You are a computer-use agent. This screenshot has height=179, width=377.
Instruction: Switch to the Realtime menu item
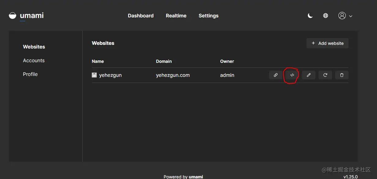click(x=176, y=16)
